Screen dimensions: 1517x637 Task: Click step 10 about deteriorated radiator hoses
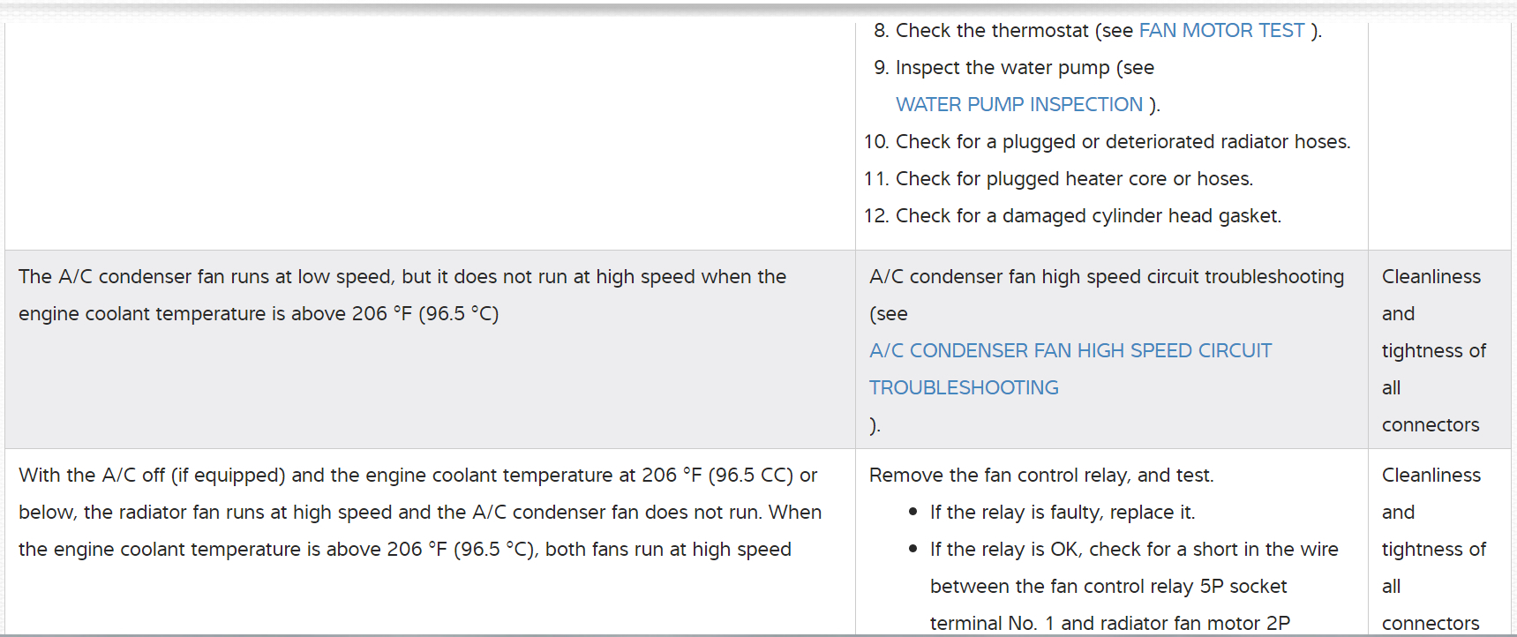click(1123, 142)
